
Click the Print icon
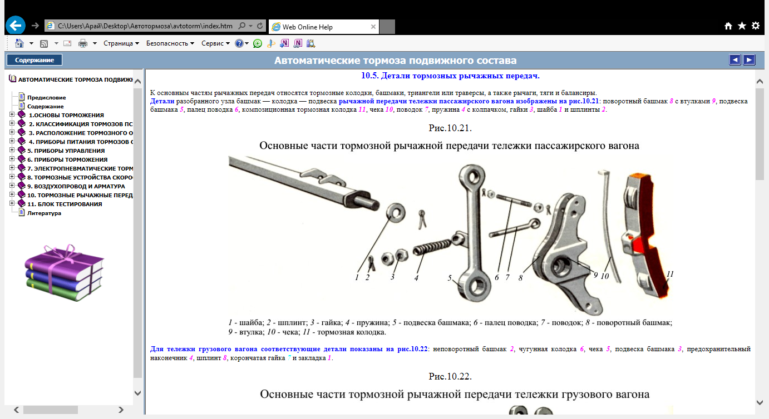coord(83,43)
